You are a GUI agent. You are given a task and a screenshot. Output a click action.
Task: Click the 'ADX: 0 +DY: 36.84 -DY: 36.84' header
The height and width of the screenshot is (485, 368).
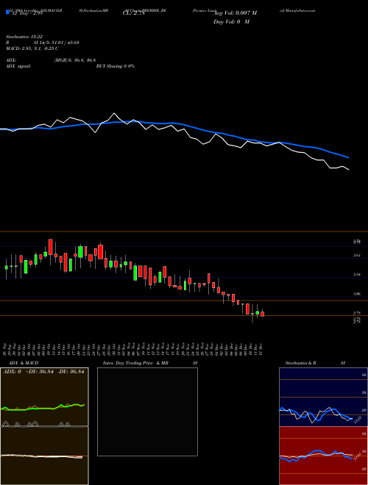click(43, 372)
